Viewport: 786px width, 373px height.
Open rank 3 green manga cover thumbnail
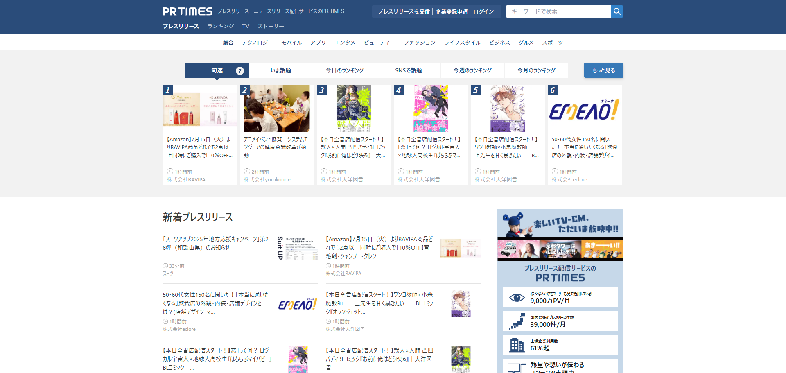pyautogui.click(x=354, y=109)
